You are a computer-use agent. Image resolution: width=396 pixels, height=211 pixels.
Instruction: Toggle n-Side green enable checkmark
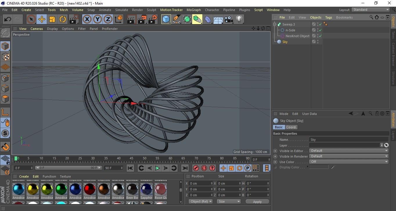321,30
